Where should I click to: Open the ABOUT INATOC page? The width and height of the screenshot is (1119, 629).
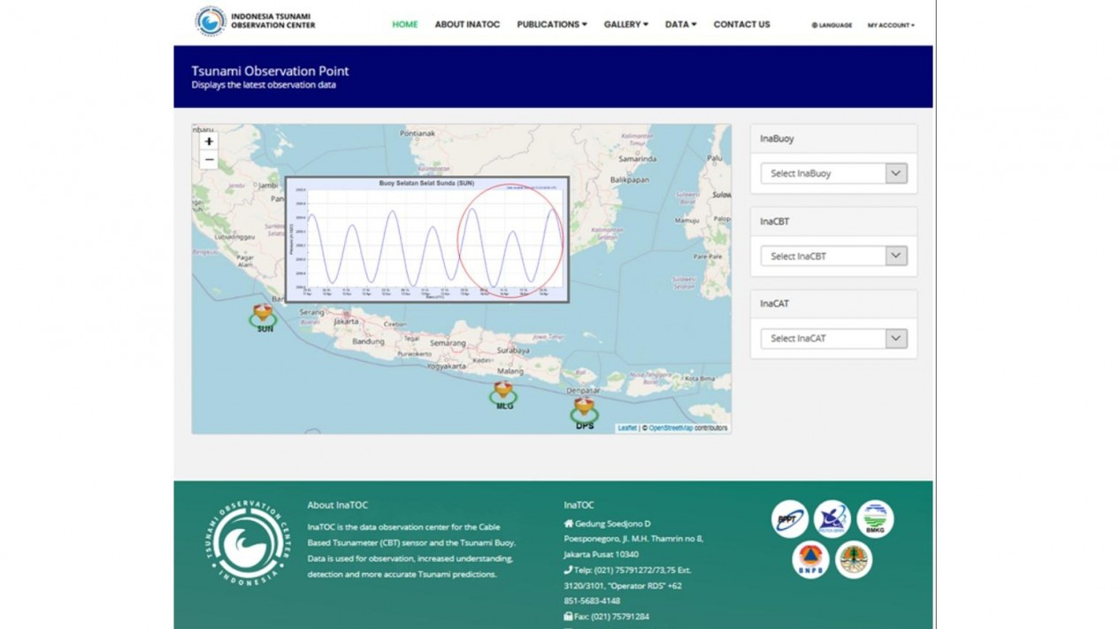[467, 25]
